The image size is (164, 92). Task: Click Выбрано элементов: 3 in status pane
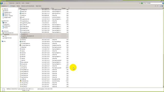pos(12,89)
